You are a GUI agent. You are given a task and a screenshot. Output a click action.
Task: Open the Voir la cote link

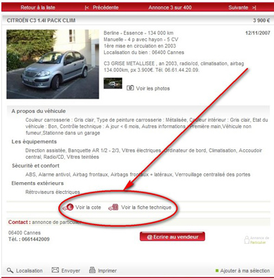click(x=88, y=207)
